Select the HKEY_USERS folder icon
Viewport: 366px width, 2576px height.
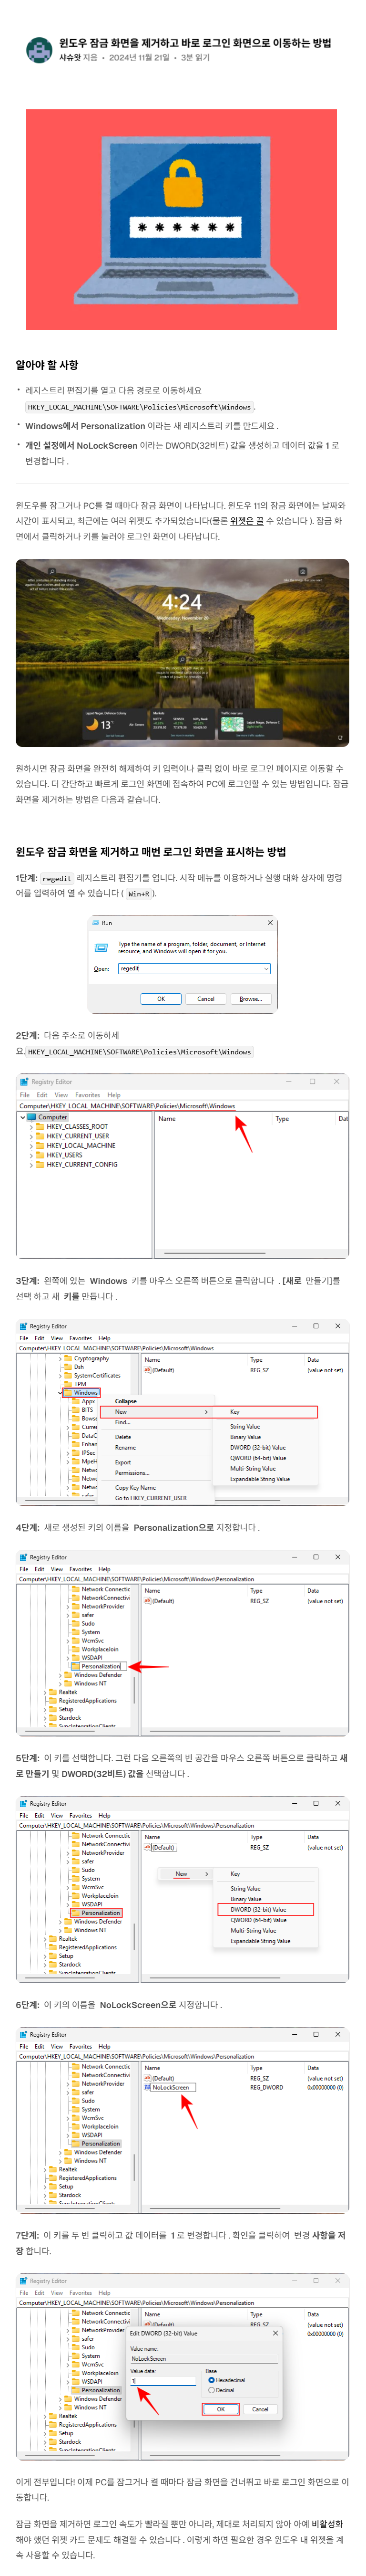click(40, 1155)
